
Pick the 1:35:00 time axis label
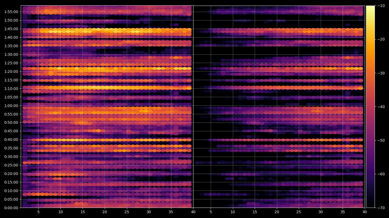pyautogui.click(x=11, y=46)
